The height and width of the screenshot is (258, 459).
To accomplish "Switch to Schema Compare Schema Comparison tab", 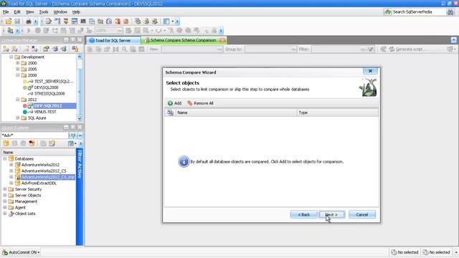I will click(184, 40).
